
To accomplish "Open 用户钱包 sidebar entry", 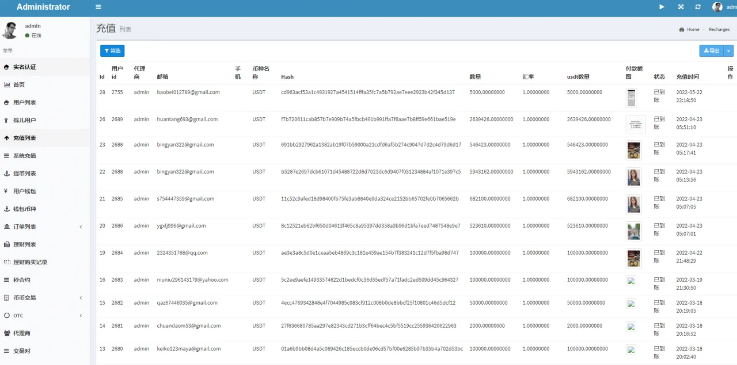I will [x=24, y=191].
